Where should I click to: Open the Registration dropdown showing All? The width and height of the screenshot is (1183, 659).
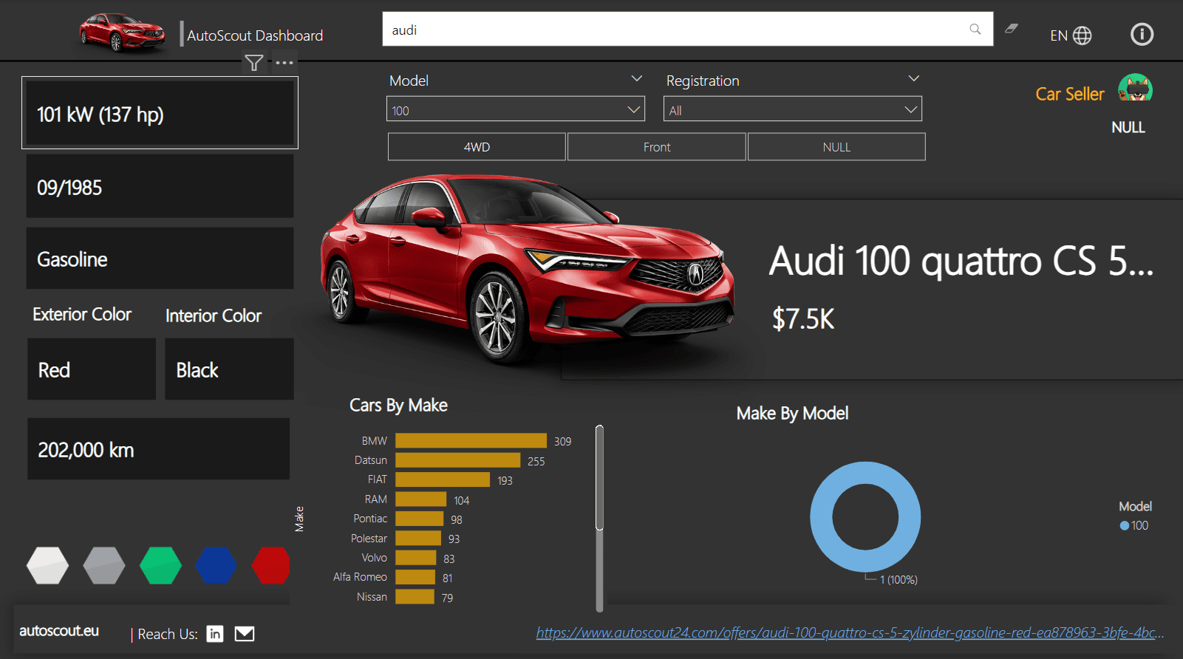[x=793, y=109]
